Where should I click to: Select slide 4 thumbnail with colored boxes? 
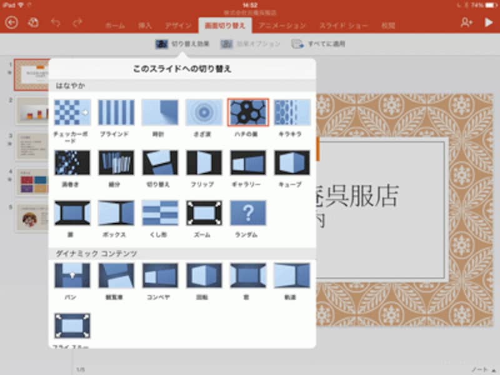point(33,182)
